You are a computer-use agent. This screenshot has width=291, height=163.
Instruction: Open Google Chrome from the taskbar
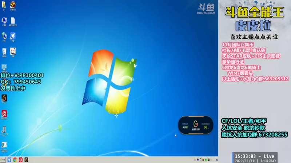tap(15, 160)
